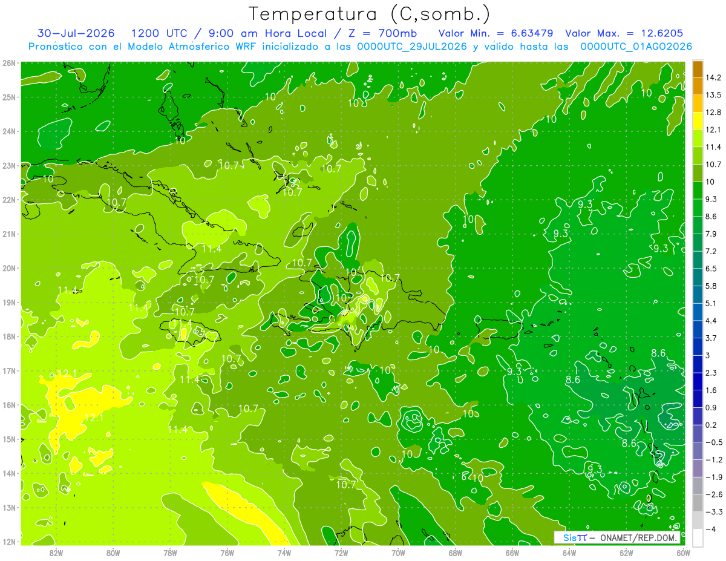This screenshot has height=561, width=726.
Task: Click the latitude label '14N'
Action: click(9, 473)
